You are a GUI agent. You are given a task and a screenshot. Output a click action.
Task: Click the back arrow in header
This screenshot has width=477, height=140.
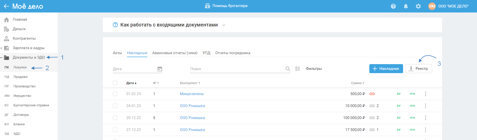click(6, 6)
